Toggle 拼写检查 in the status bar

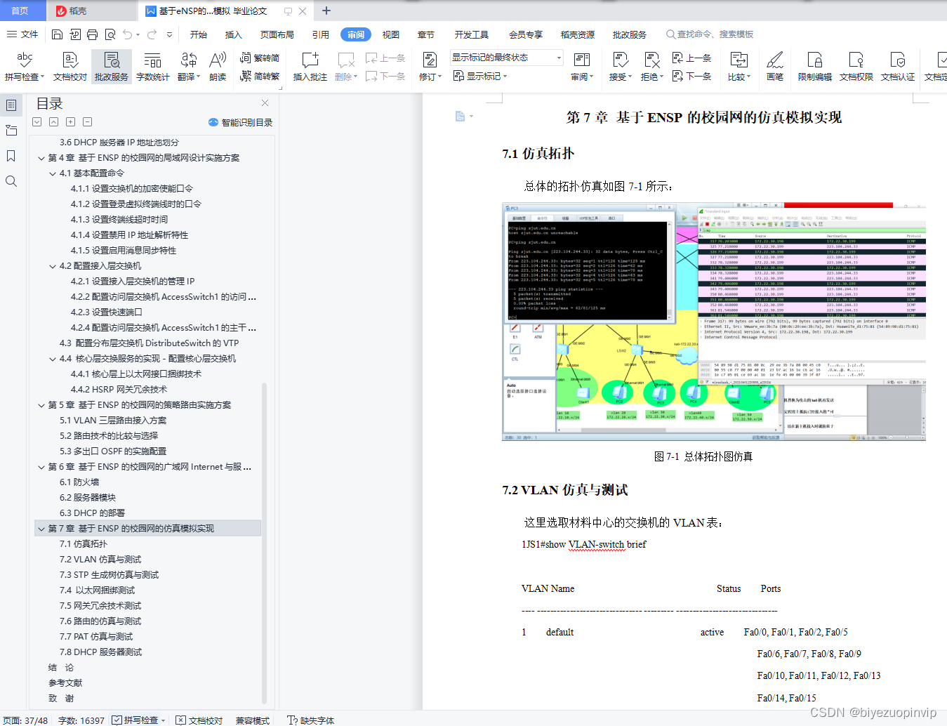pyautogui.click(x=138, y=720)
